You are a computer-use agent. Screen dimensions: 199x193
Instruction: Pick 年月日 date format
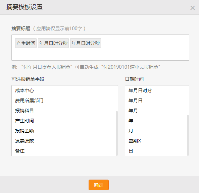[135, 101]
